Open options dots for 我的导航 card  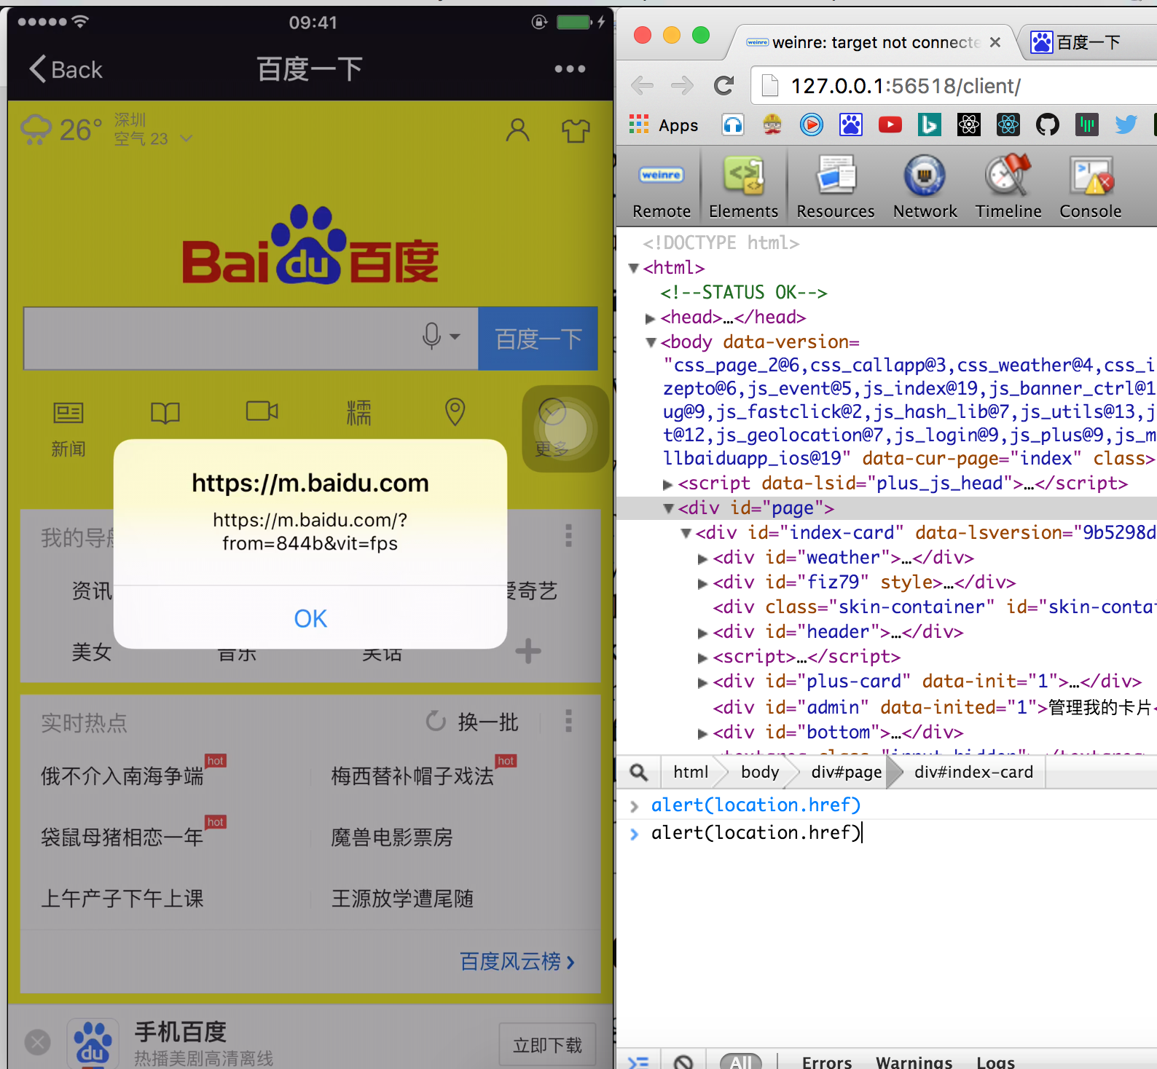(x=569, y=536)
